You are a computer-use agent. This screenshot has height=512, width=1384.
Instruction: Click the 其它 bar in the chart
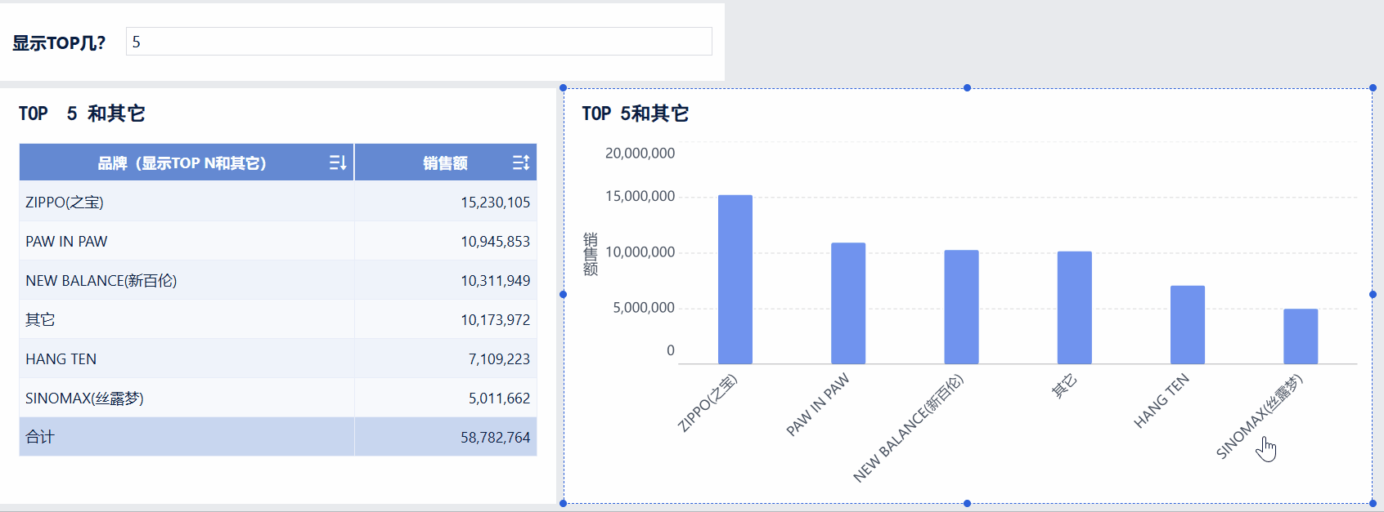(x=1074, y=308)
